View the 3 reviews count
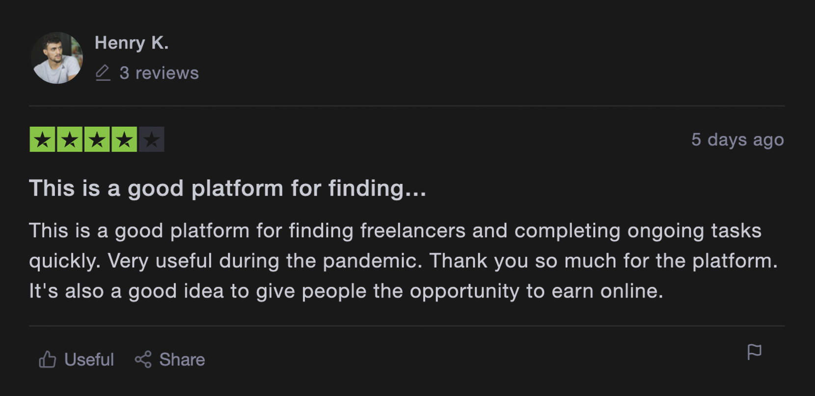The height and width of the screenshot is (396, 815). (159, 73)
